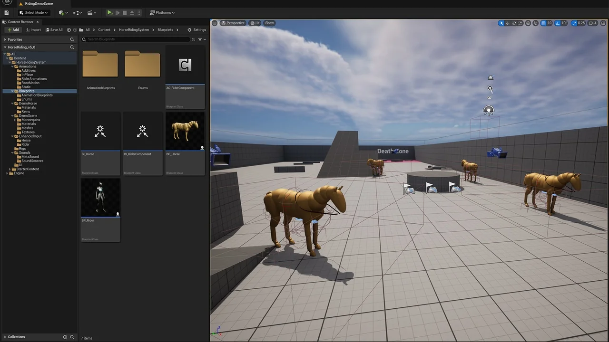This screenshot has height=342, width=609.
Task: Select the Rotate tool in the viewport
Action: [x=514, y=23]
